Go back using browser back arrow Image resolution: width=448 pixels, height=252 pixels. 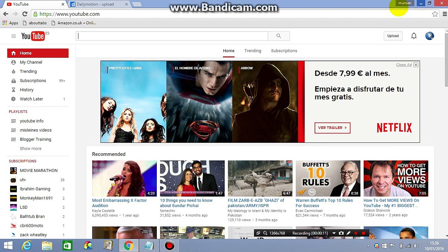[x=6, y=14]
